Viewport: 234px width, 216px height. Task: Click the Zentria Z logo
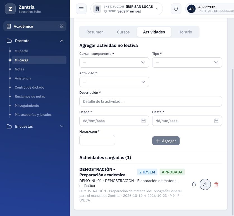pos(10,9)
